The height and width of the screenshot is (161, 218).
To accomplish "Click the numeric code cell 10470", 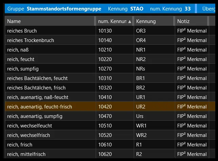I will (105, 116).
